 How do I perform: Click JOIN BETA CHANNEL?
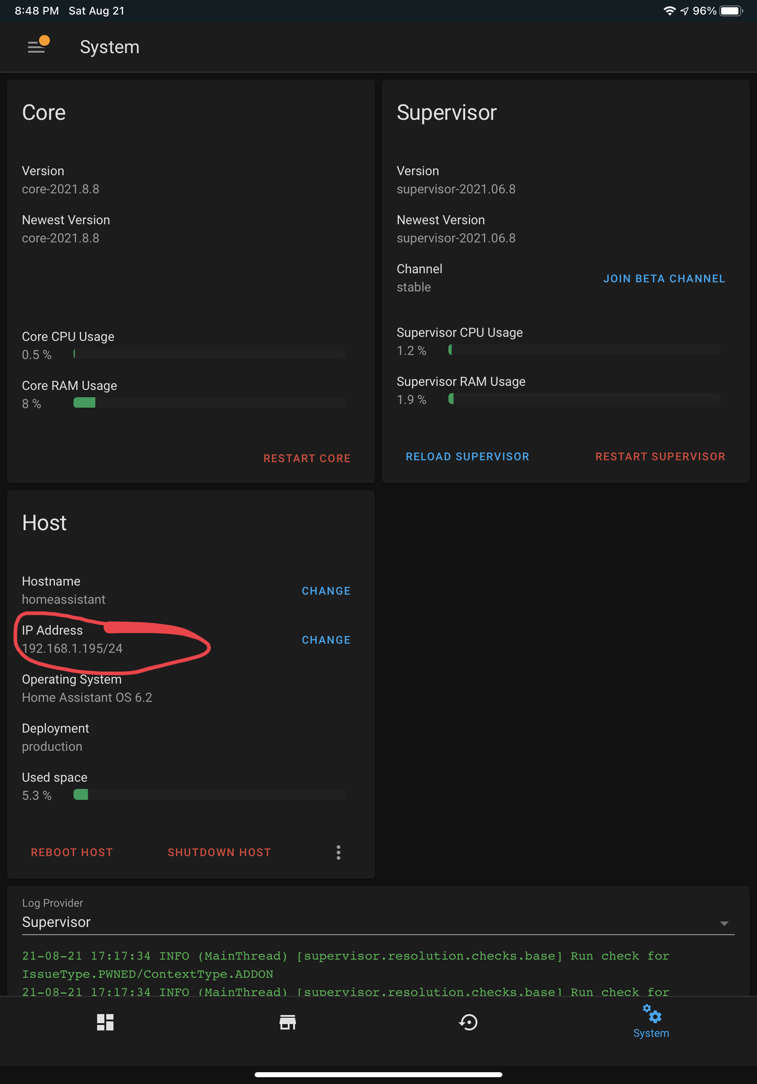tap(664, 279)
